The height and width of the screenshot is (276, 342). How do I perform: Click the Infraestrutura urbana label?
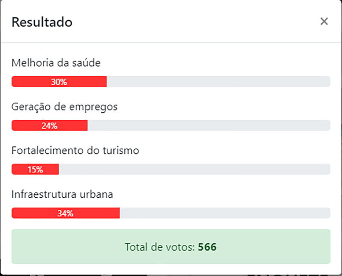tap(62, 194)
